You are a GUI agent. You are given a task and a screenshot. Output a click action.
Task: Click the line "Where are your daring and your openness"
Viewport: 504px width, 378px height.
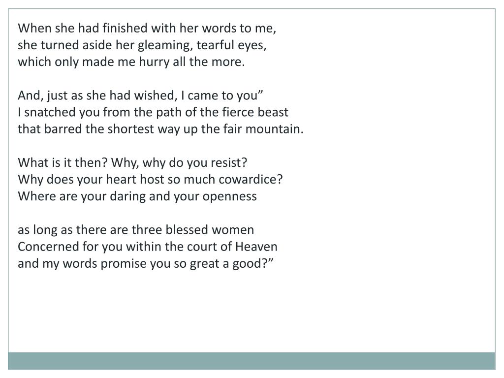(x=137, y=196)
